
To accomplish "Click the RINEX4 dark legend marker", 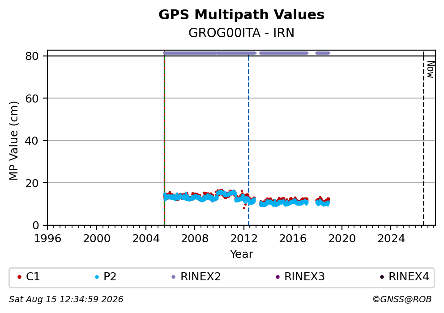I will pos(382,277).
